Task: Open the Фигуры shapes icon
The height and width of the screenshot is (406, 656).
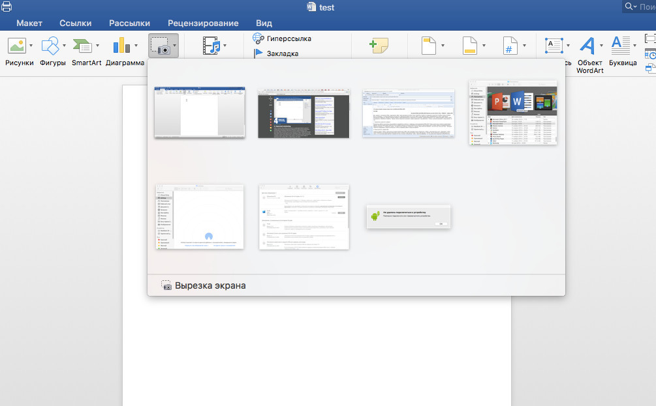Action: coord(50,46)
